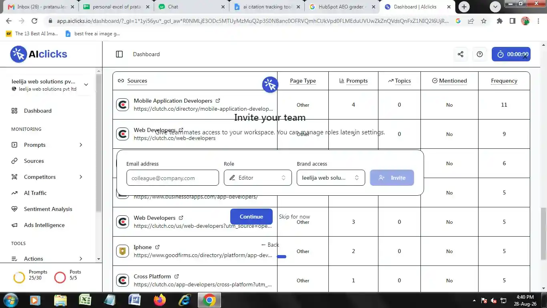Open the best free ai image bookmark

[x=93, y=34]
